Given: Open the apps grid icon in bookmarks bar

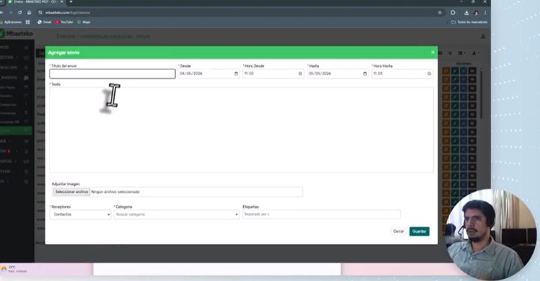Looking at the screenshot, I should pos(28,22).
